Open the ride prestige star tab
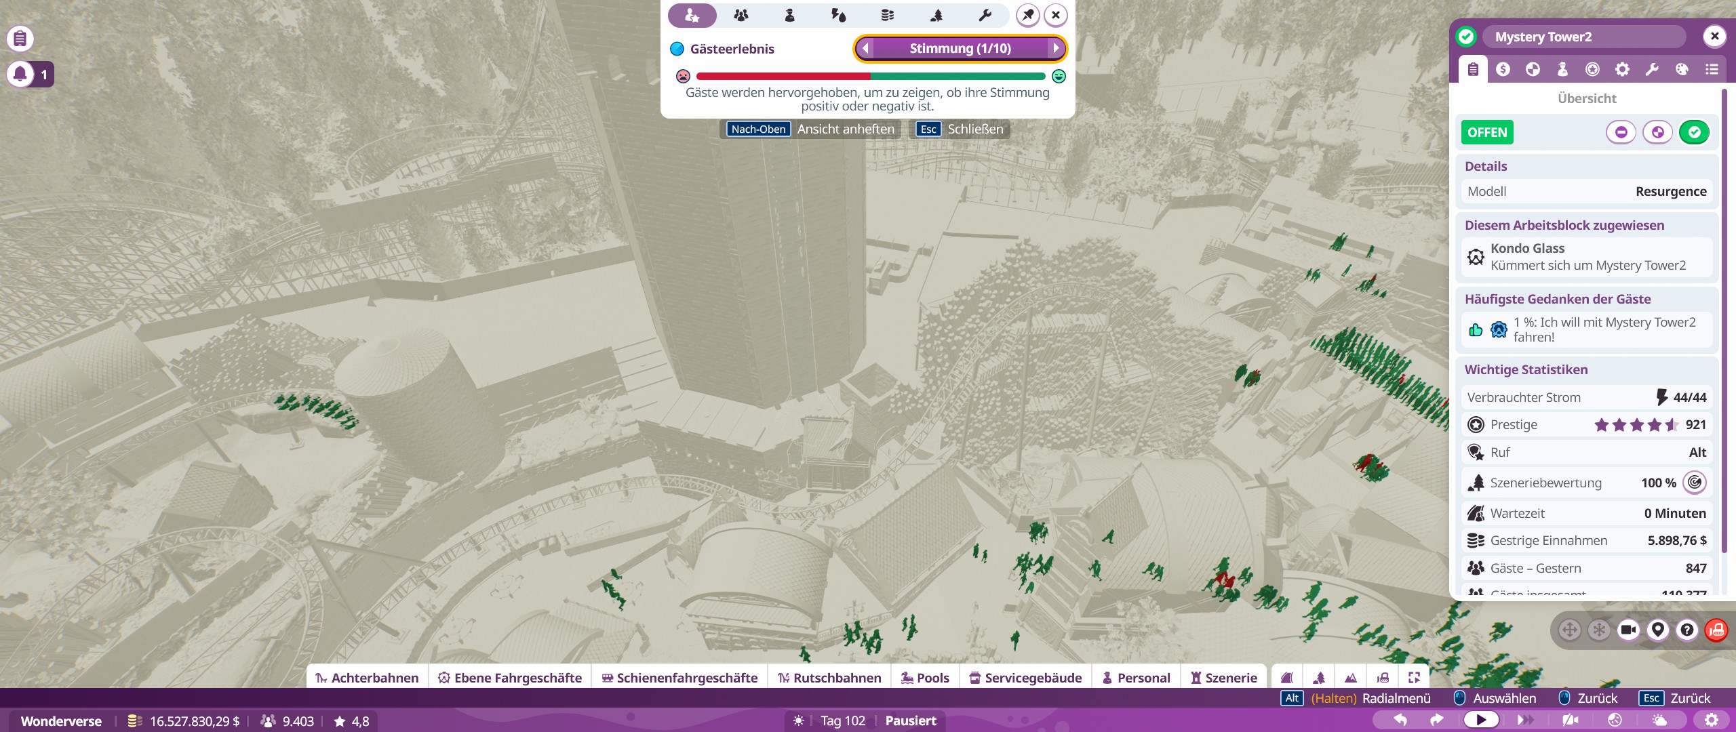Image resolution: width=1736 pixels, height=732 pixels. (x=1592, y=69)
